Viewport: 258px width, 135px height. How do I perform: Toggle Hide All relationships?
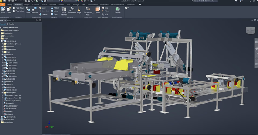[43, 14]
